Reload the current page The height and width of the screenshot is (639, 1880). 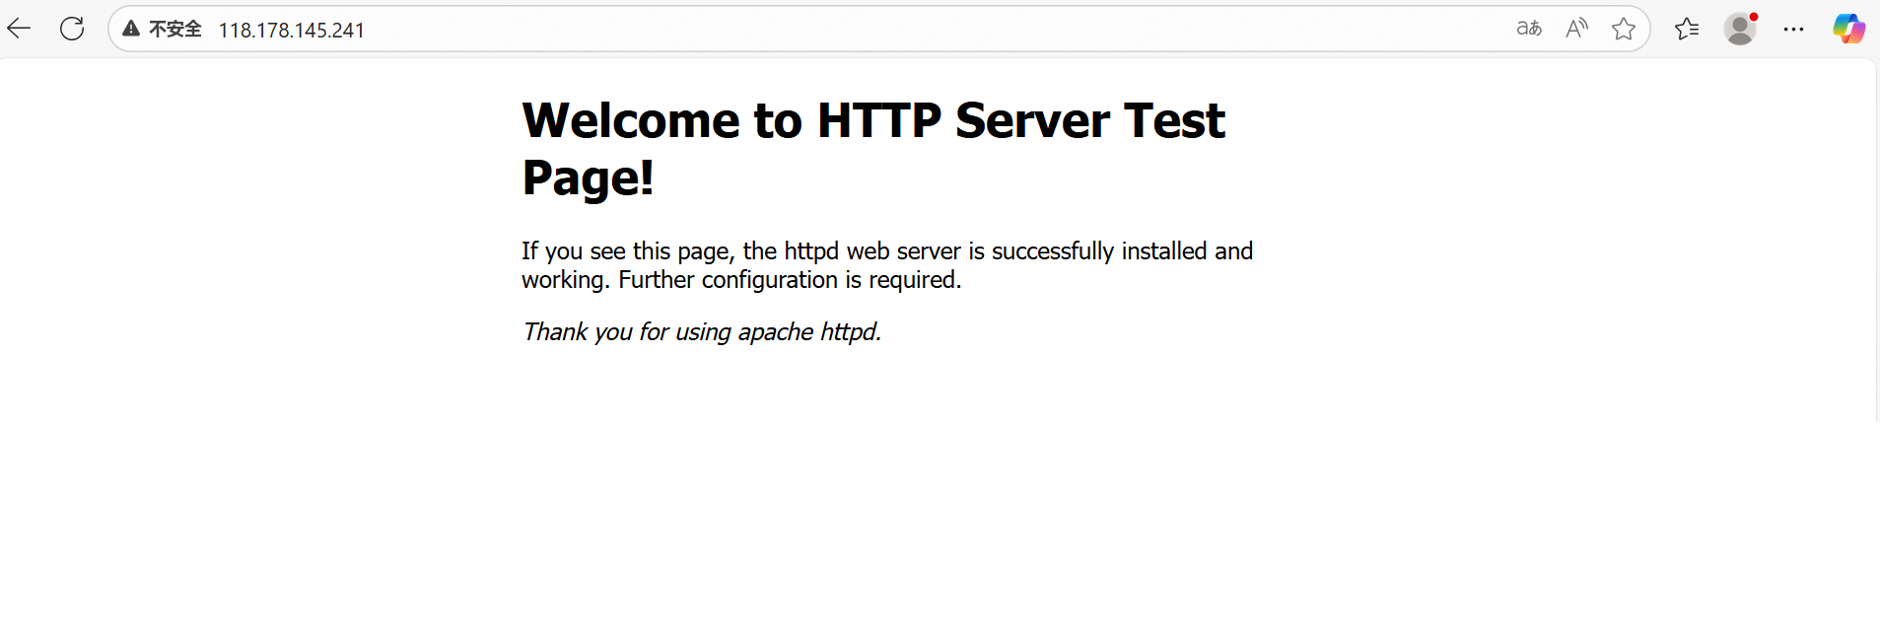[72, 29]
